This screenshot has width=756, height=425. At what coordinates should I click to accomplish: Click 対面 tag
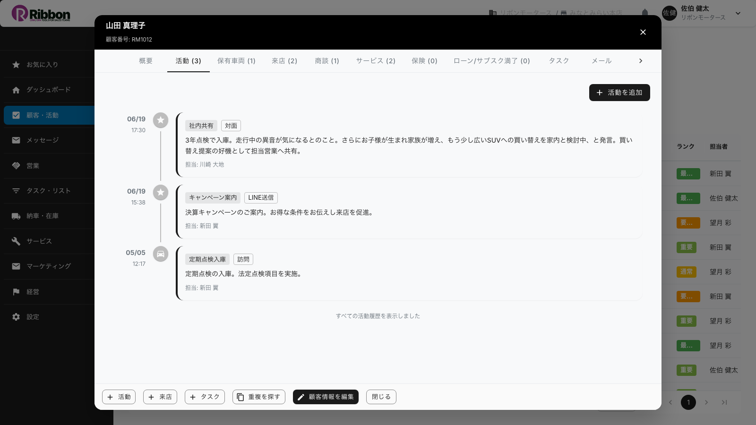231,126
